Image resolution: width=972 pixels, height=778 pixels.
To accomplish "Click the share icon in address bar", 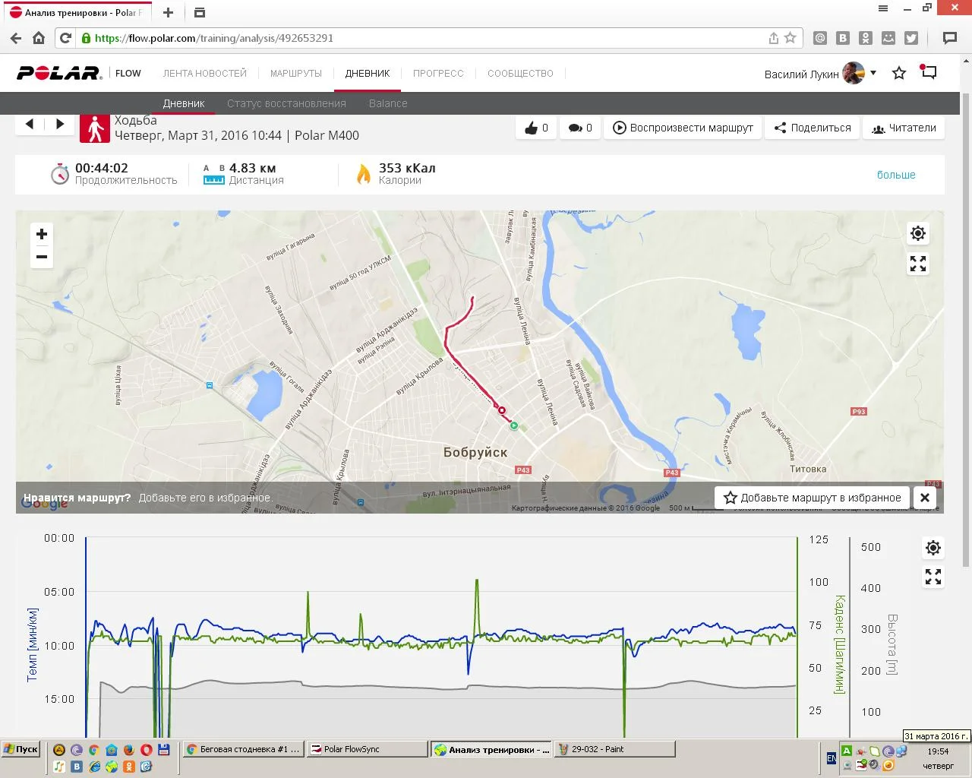I will point(774,38).
